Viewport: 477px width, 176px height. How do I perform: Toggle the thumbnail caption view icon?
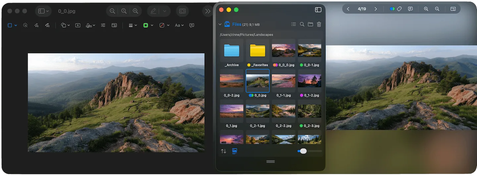click(x=235, y=151)
